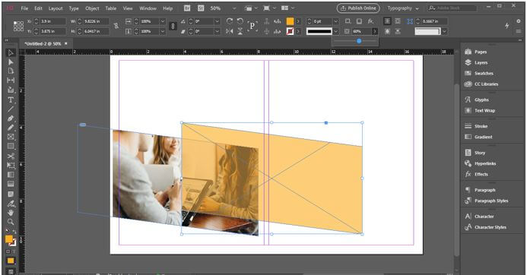Open the zoom level dropdown
Screen dimensions: 527x275
234,8
